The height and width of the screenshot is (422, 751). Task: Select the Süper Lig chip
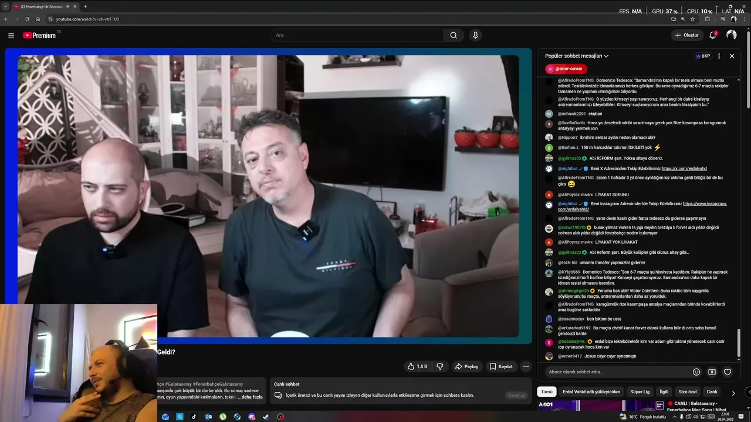click(x=640, y=392)
